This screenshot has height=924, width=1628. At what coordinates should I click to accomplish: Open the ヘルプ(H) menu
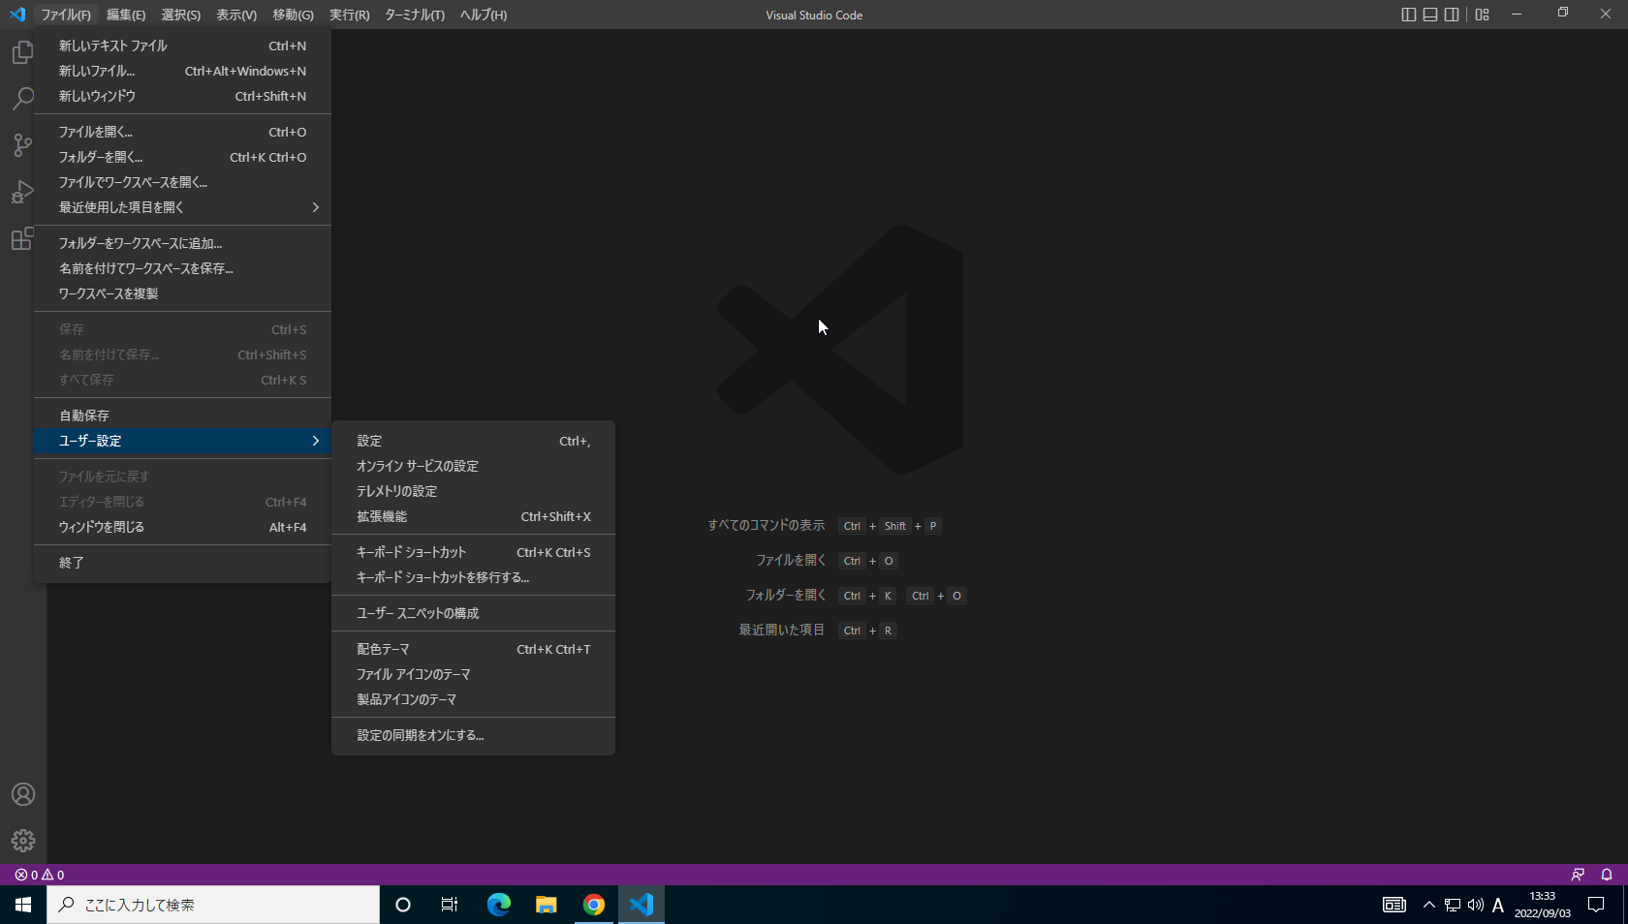coord(484,15)
